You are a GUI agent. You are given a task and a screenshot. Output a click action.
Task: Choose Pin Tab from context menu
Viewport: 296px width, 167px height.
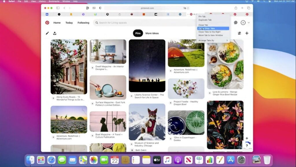click(202, 16)
